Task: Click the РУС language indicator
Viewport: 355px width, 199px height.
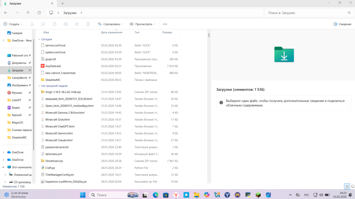Action: [x=307, y=195]
